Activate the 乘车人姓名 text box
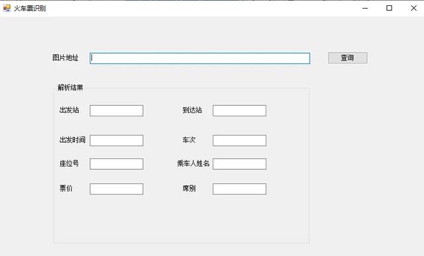 coord(239,164)
